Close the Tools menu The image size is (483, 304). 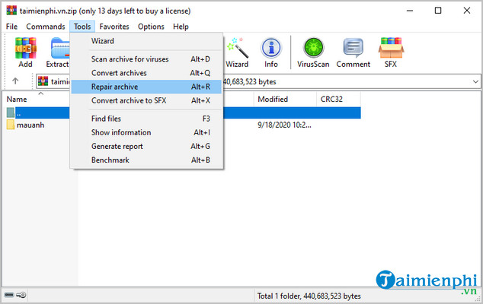pos(82,27)
